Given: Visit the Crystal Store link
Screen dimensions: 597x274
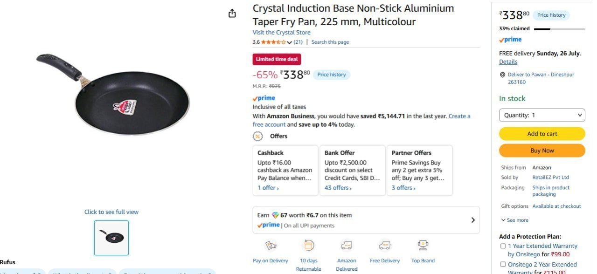Looking at the screenshot, I should click(281, 33).
